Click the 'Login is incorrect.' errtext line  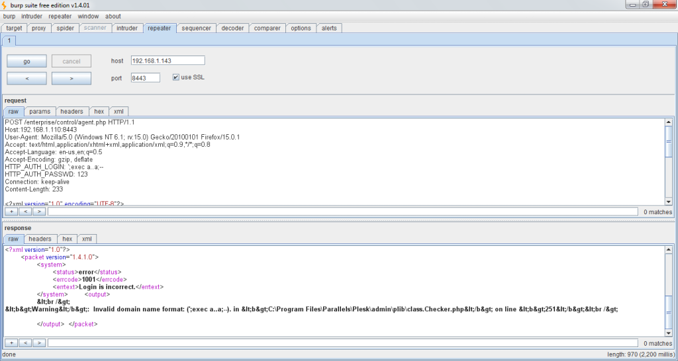pos(108,287)
